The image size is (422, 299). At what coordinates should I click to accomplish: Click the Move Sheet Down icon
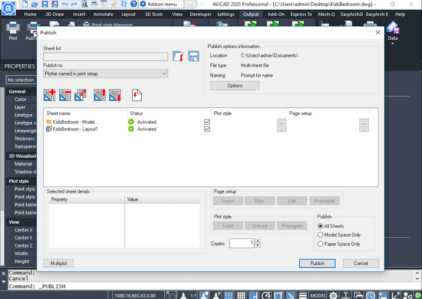(x=115, y=95)
